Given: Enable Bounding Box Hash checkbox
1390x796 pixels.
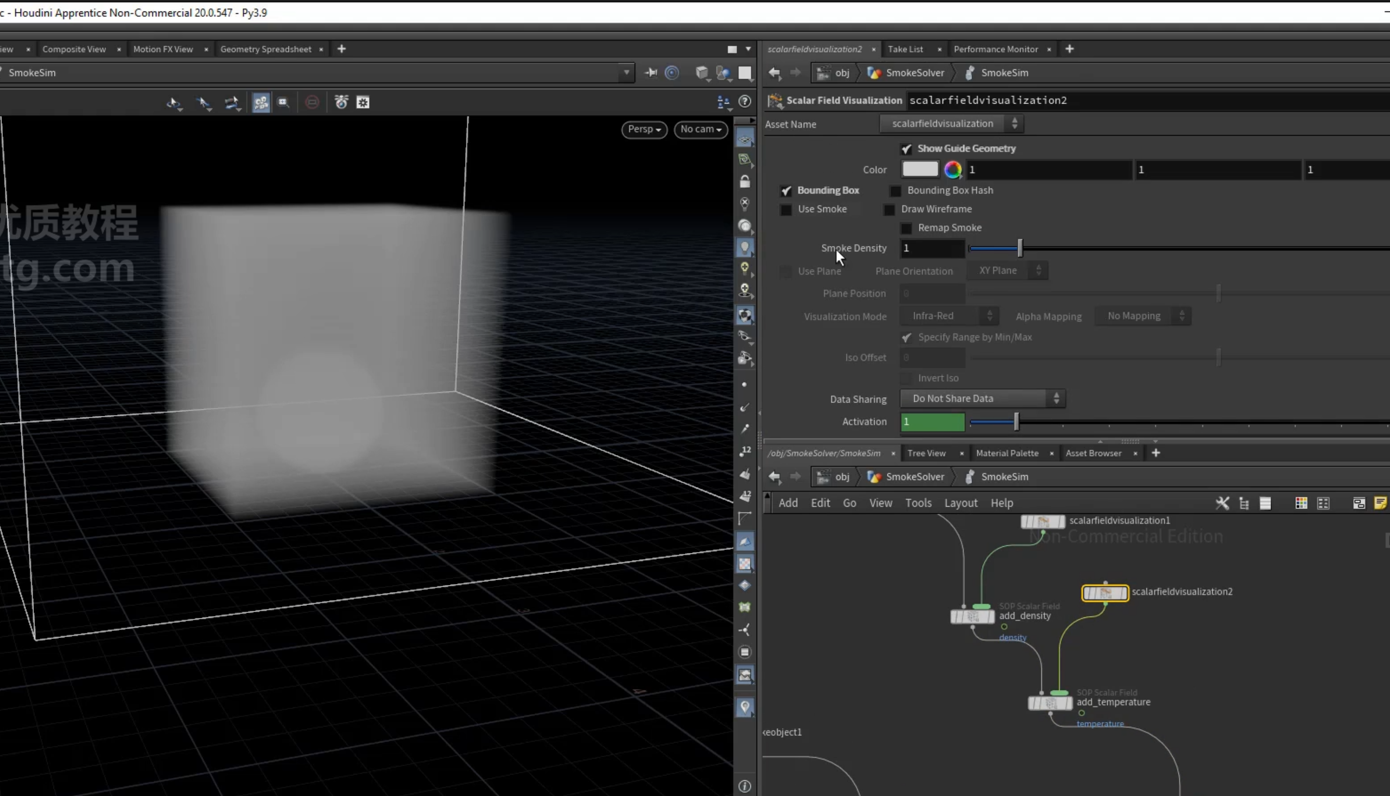Looking at the screenshot, I should tap(895, 191).
